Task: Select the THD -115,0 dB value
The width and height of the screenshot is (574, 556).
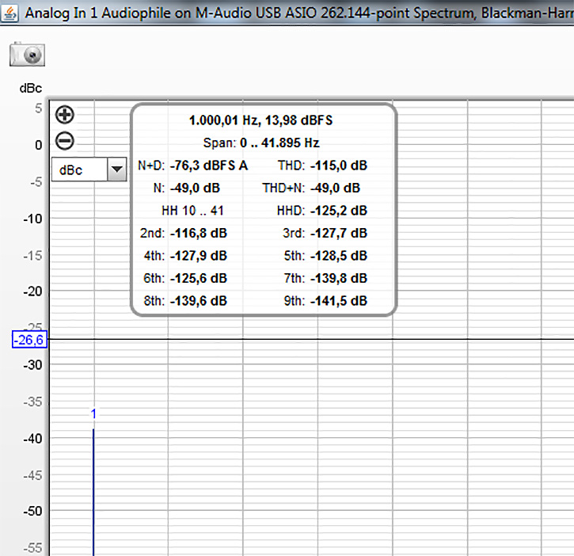Action: [339, 166]
